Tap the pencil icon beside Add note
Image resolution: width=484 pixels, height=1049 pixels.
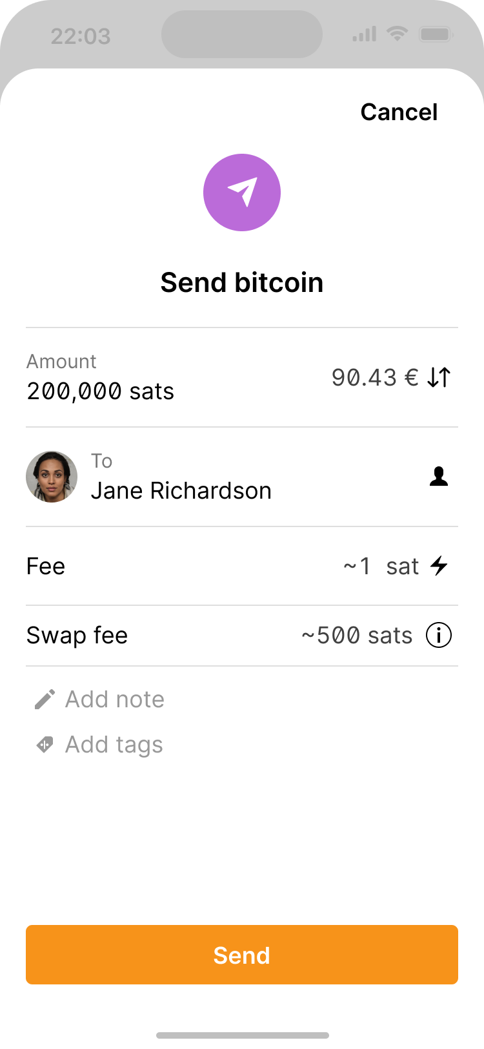(x=45, y=699)
